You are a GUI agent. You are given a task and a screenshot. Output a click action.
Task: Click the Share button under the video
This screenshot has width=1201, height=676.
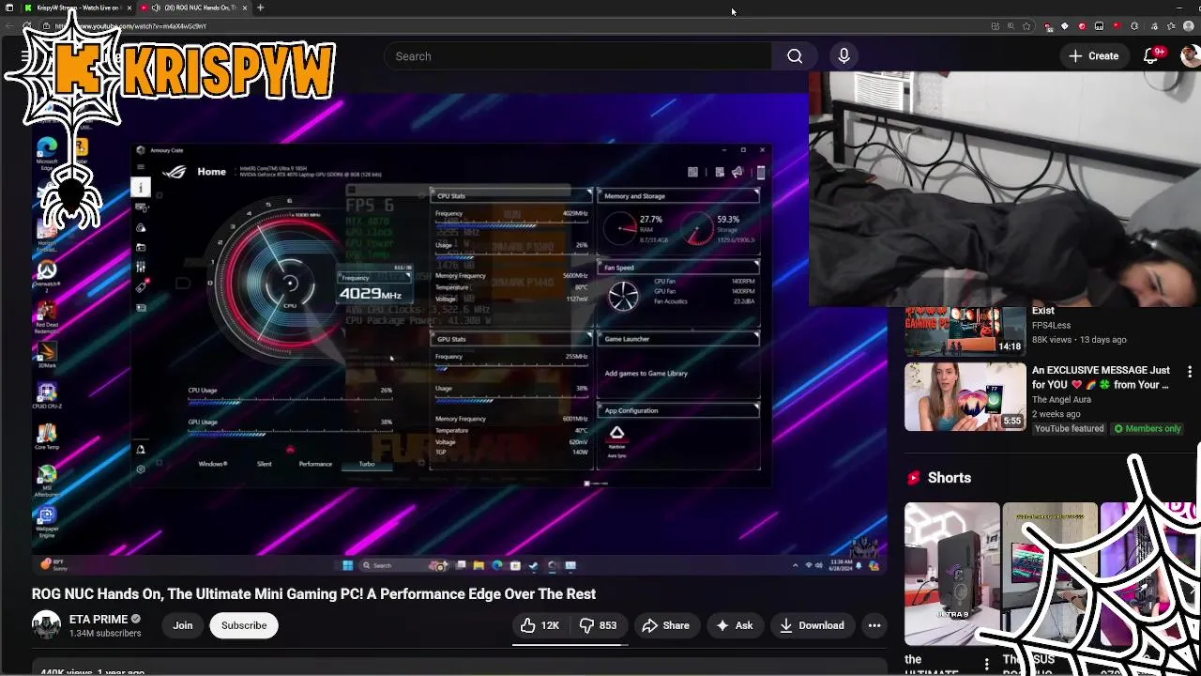click(665, 625)
